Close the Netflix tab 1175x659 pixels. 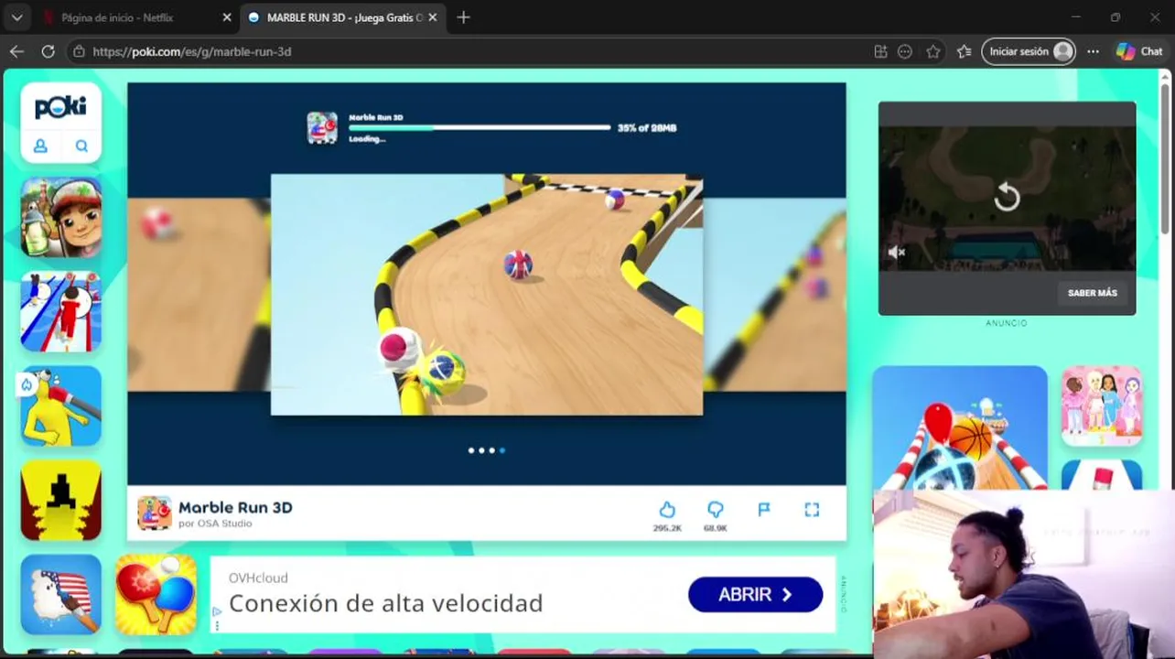click(x=227, y=17)
